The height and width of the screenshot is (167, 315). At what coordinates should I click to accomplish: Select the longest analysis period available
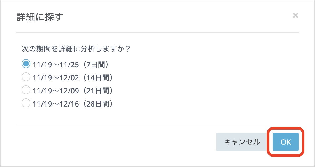click(26, 103)
